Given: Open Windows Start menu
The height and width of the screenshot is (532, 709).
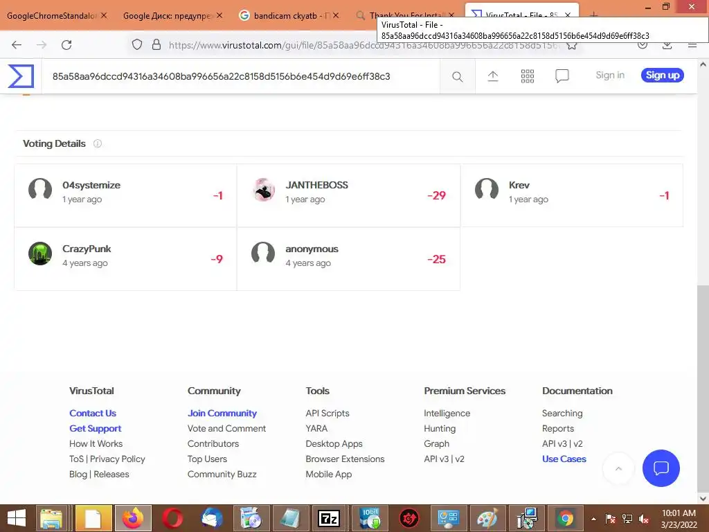Looking at the screenshot, I should point(17,518).
